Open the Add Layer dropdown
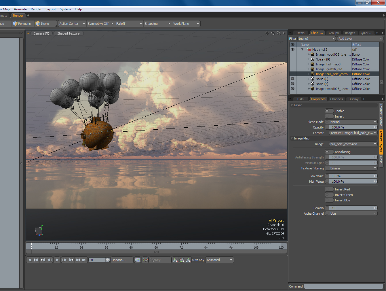386x291 pixels. [x=360, y=39]
